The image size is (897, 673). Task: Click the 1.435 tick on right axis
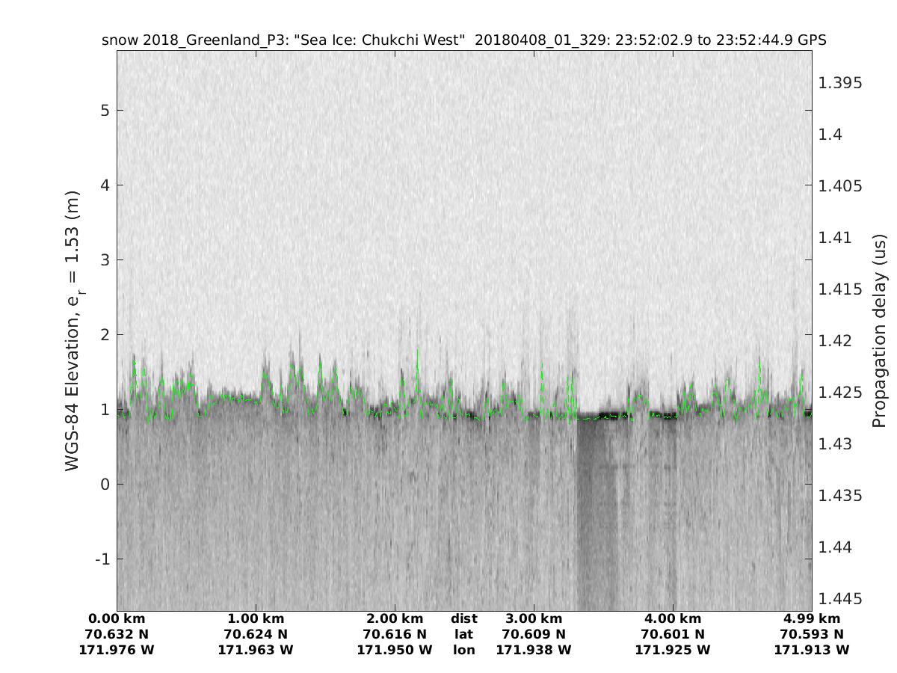840,496
